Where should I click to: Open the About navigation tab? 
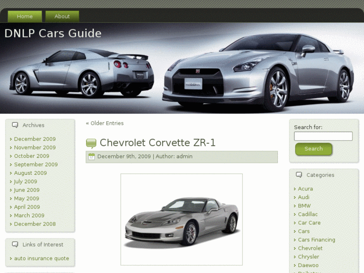point(62,17)
